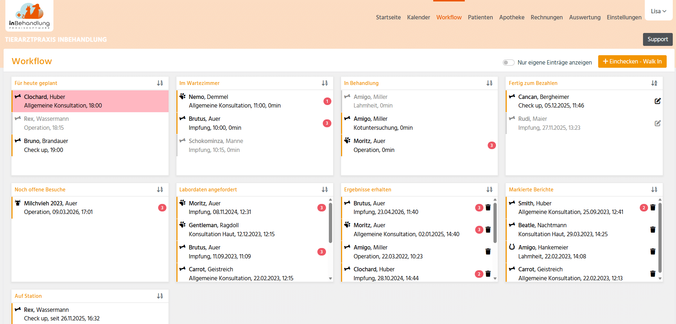Viewport: 676px width, 324px height.
Task: Open the Rechnungen page
Action: coord(547,17)
